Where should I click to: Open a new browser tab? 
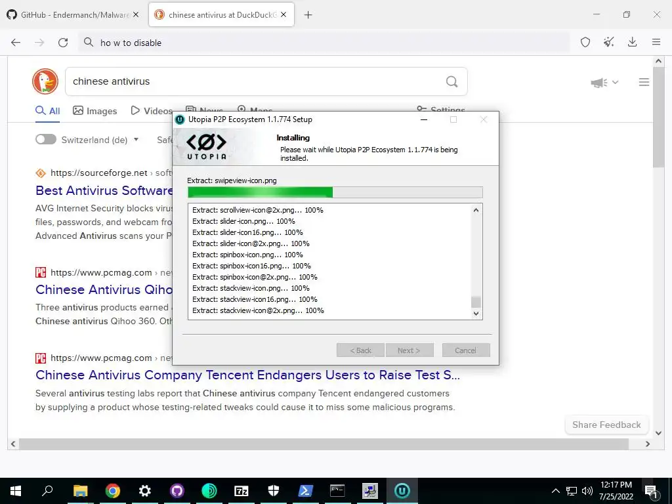point(308,15)
